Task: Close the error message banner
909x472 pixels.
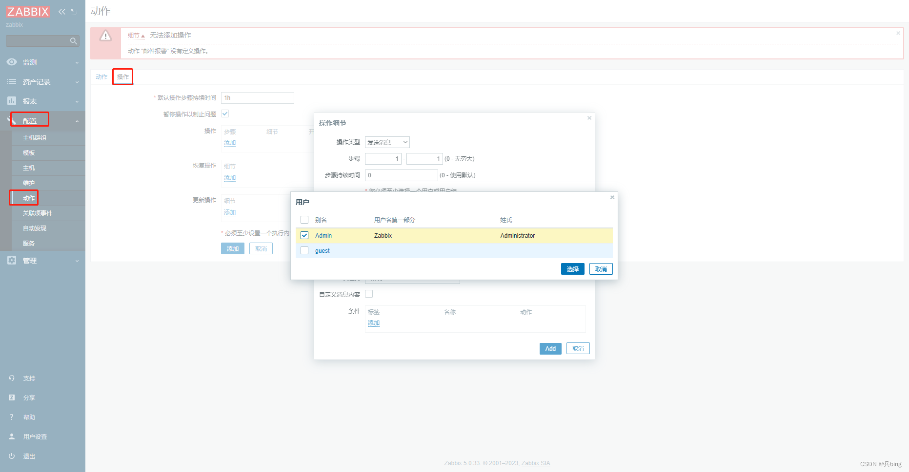Action: (898, 33)
